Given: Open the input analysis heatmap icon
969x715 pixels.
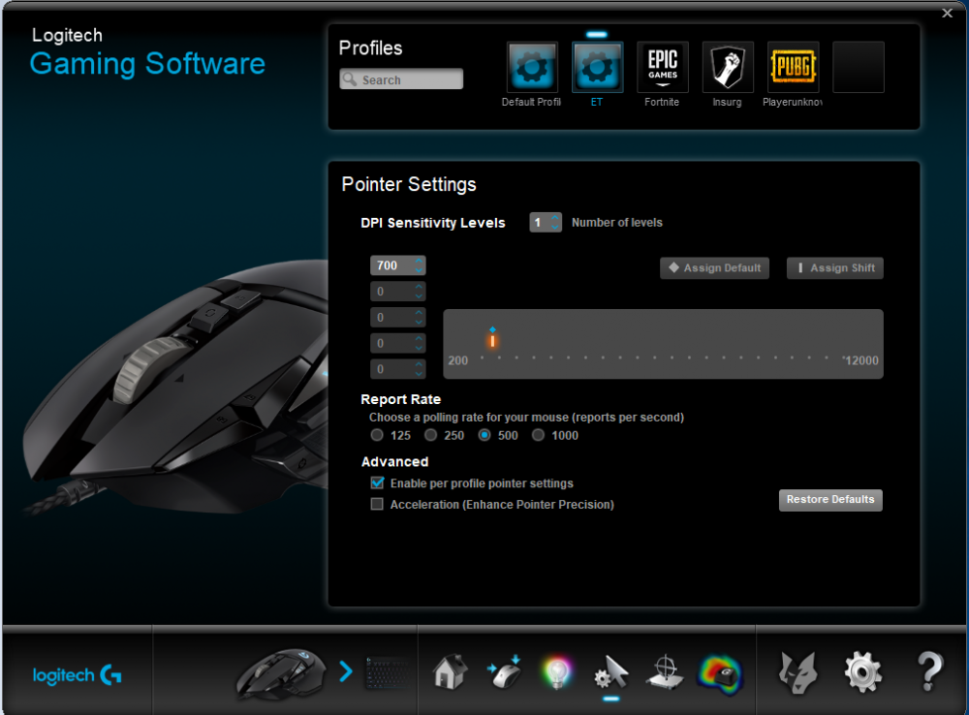Looking at the screenshot, I should point(720,671).
